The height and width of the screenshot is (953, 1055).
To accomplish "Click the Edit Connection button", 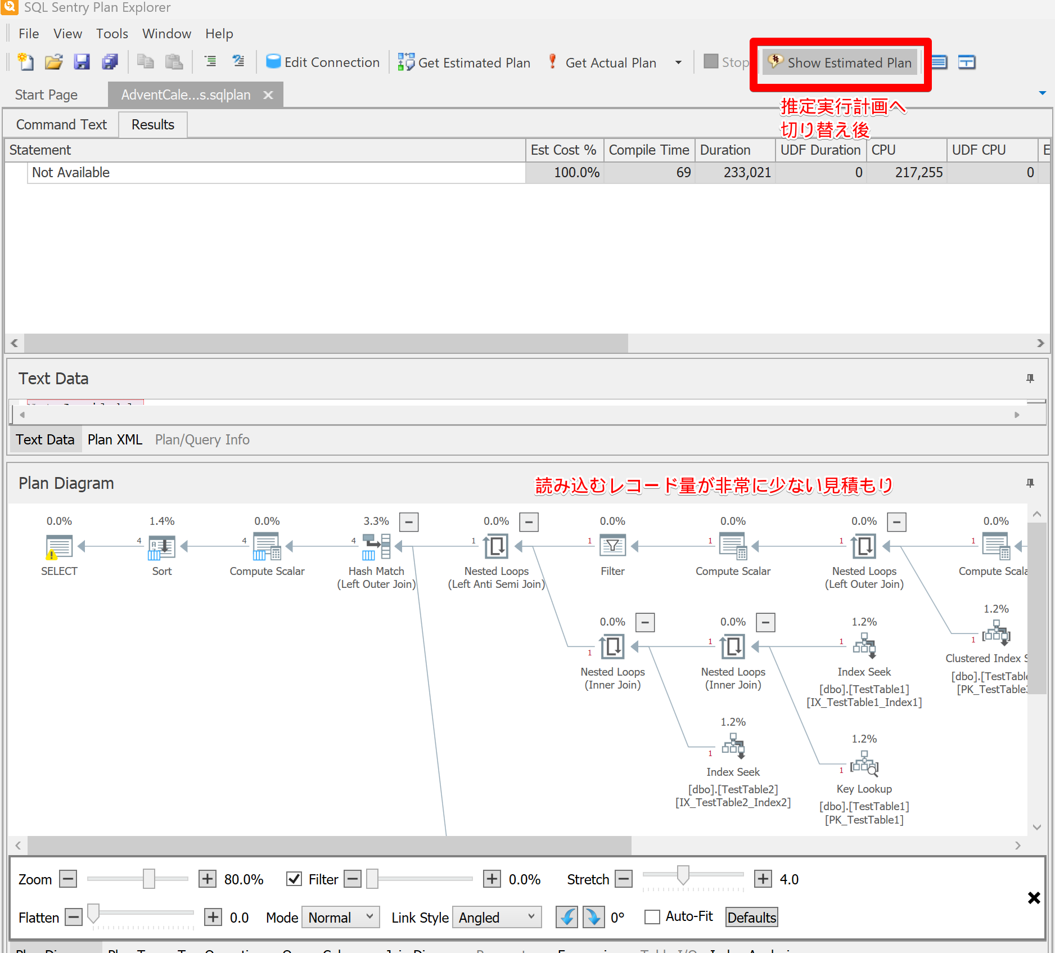I will (323, 62).
